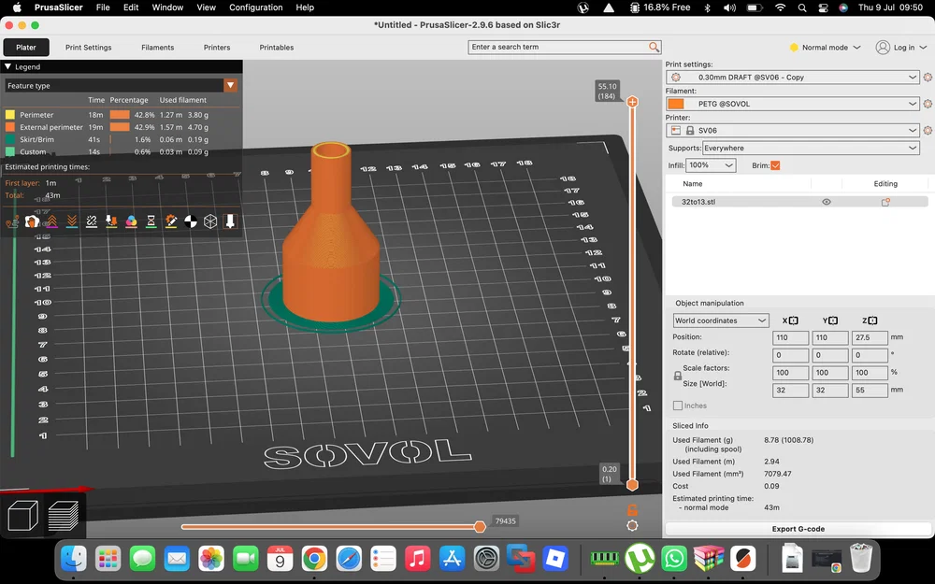The width and height of the screenshot is (935, 584).
Task: Toggle wipe display icon in legend toolbar
Action: (32, 221)
